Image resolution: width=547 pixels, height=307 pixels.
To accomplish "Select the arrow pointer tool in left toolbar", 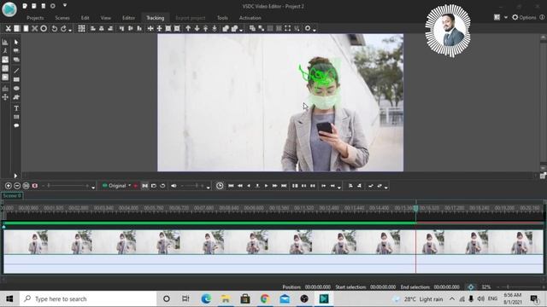I will (x=16, y=42).
